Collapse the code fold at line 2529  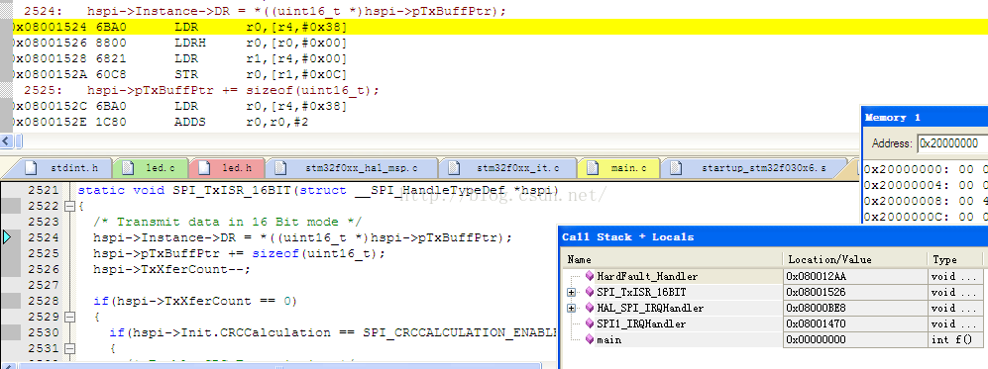69,317
